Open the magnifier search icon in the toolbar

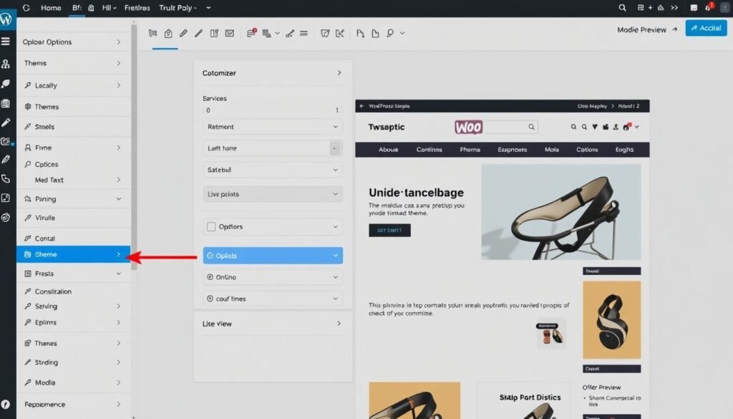389,32
